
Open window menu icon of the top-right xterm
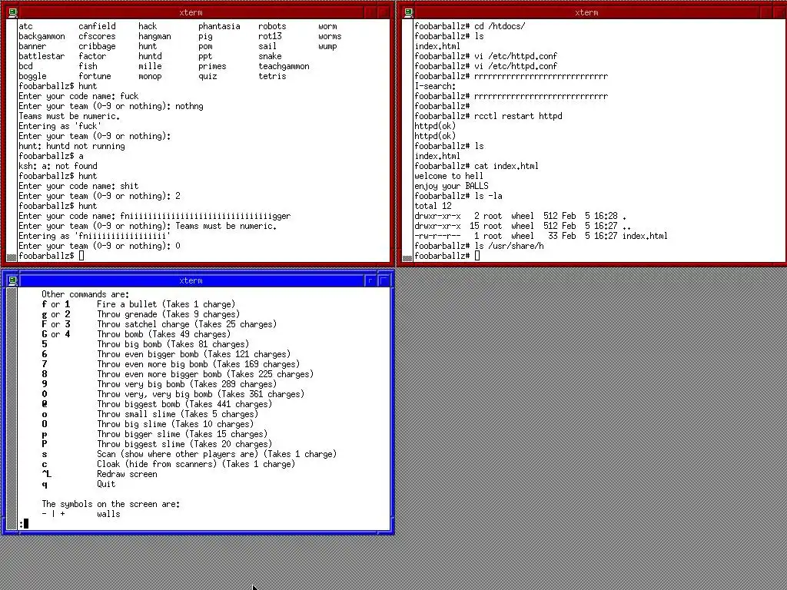click(x=409, y=12)
